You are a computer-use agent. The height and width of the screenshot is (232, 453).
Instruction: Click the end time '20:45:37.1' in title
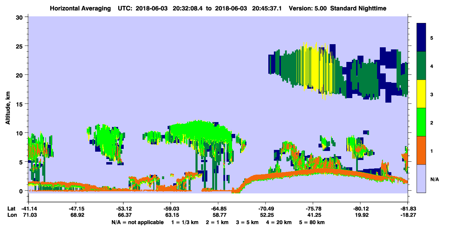(x=267, y=8)
